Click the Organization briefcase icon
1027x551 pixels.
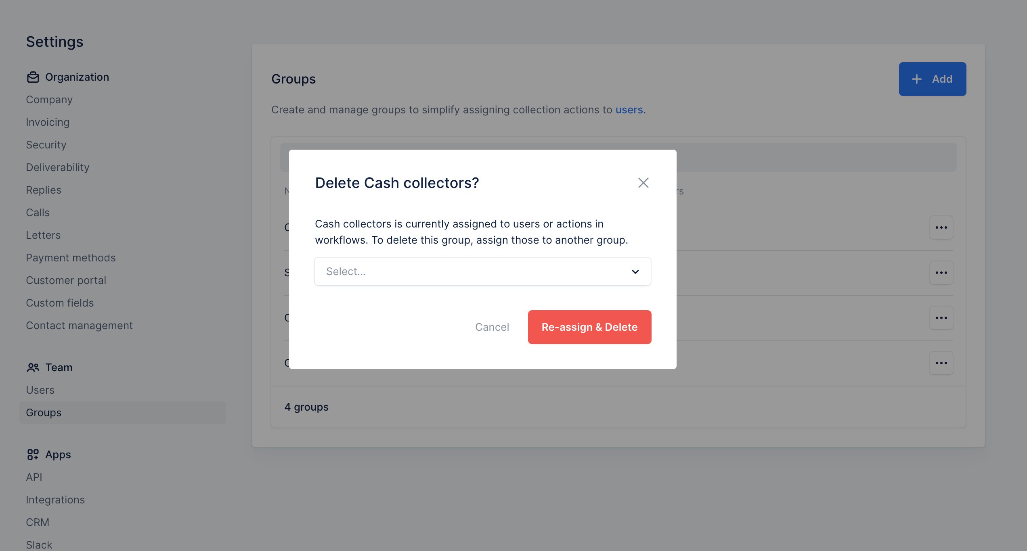click(33, 77)
